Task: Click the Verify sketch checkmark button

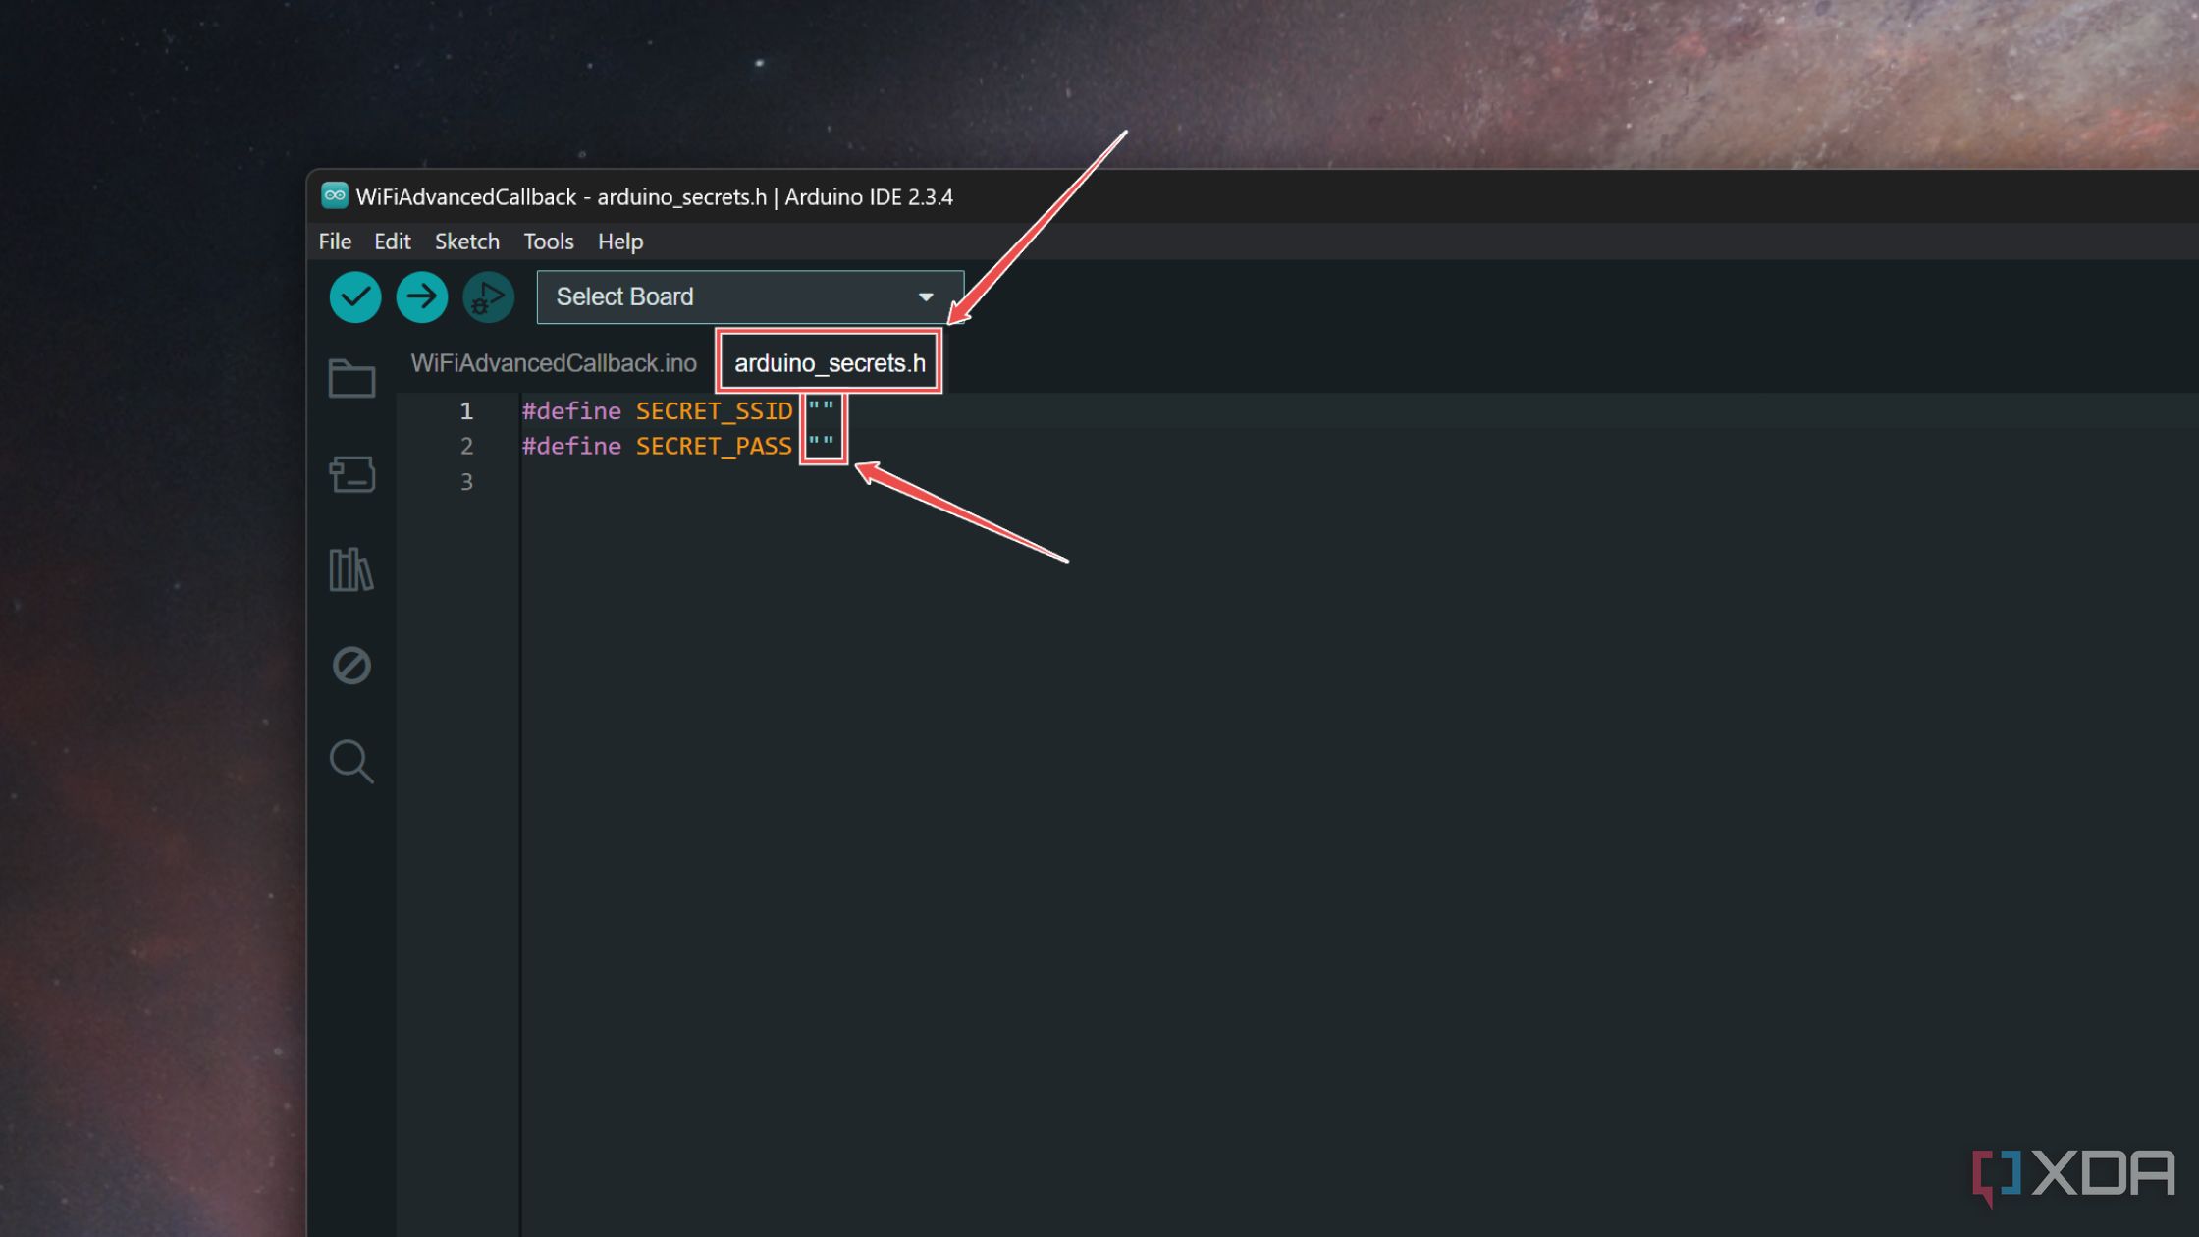Action: [354, 296]
